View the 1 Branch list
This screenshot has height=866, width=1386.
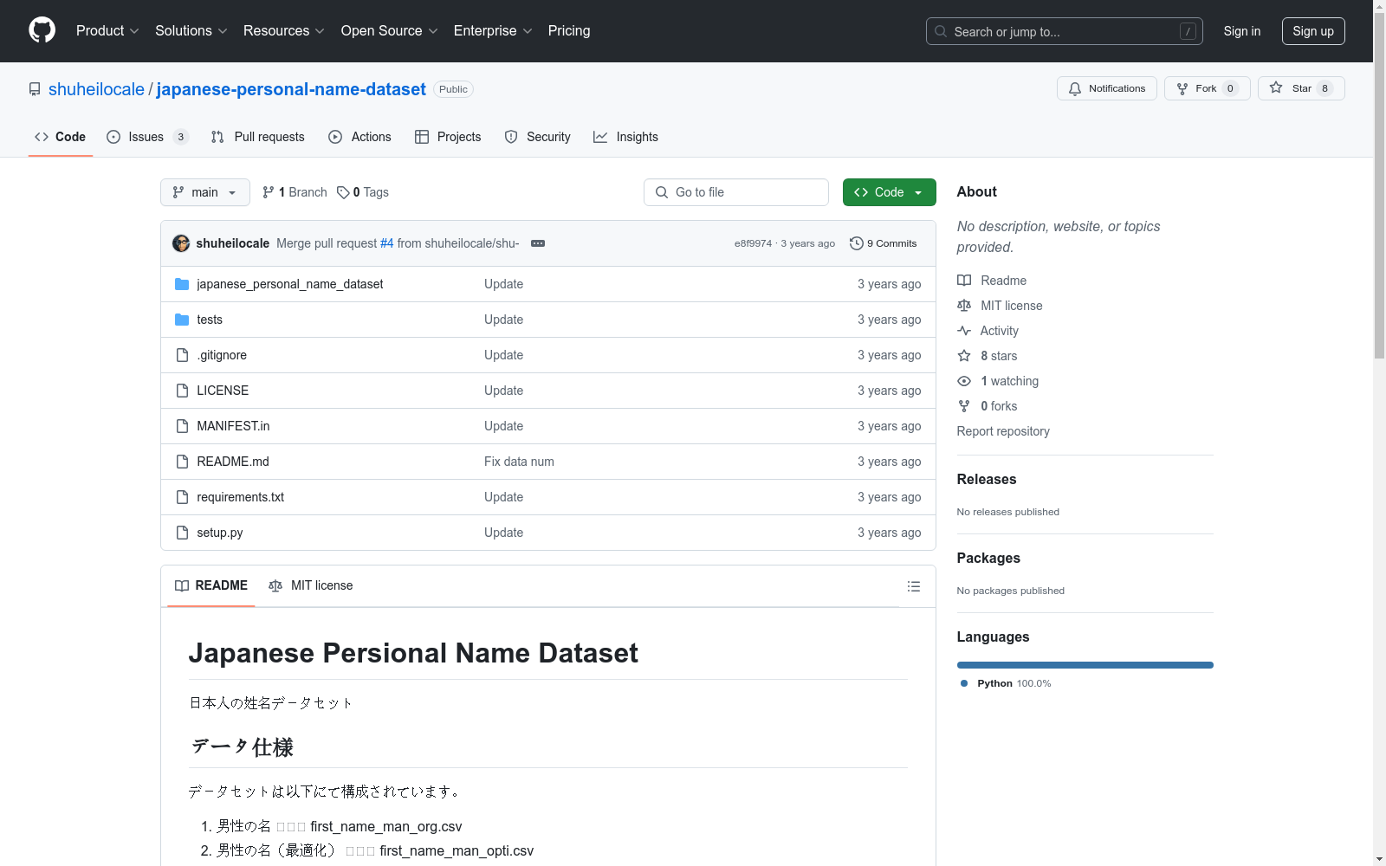295,192
